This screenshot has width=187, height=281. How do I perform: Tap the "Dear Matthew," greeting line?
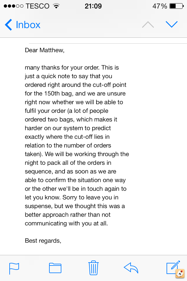point(44,50)
